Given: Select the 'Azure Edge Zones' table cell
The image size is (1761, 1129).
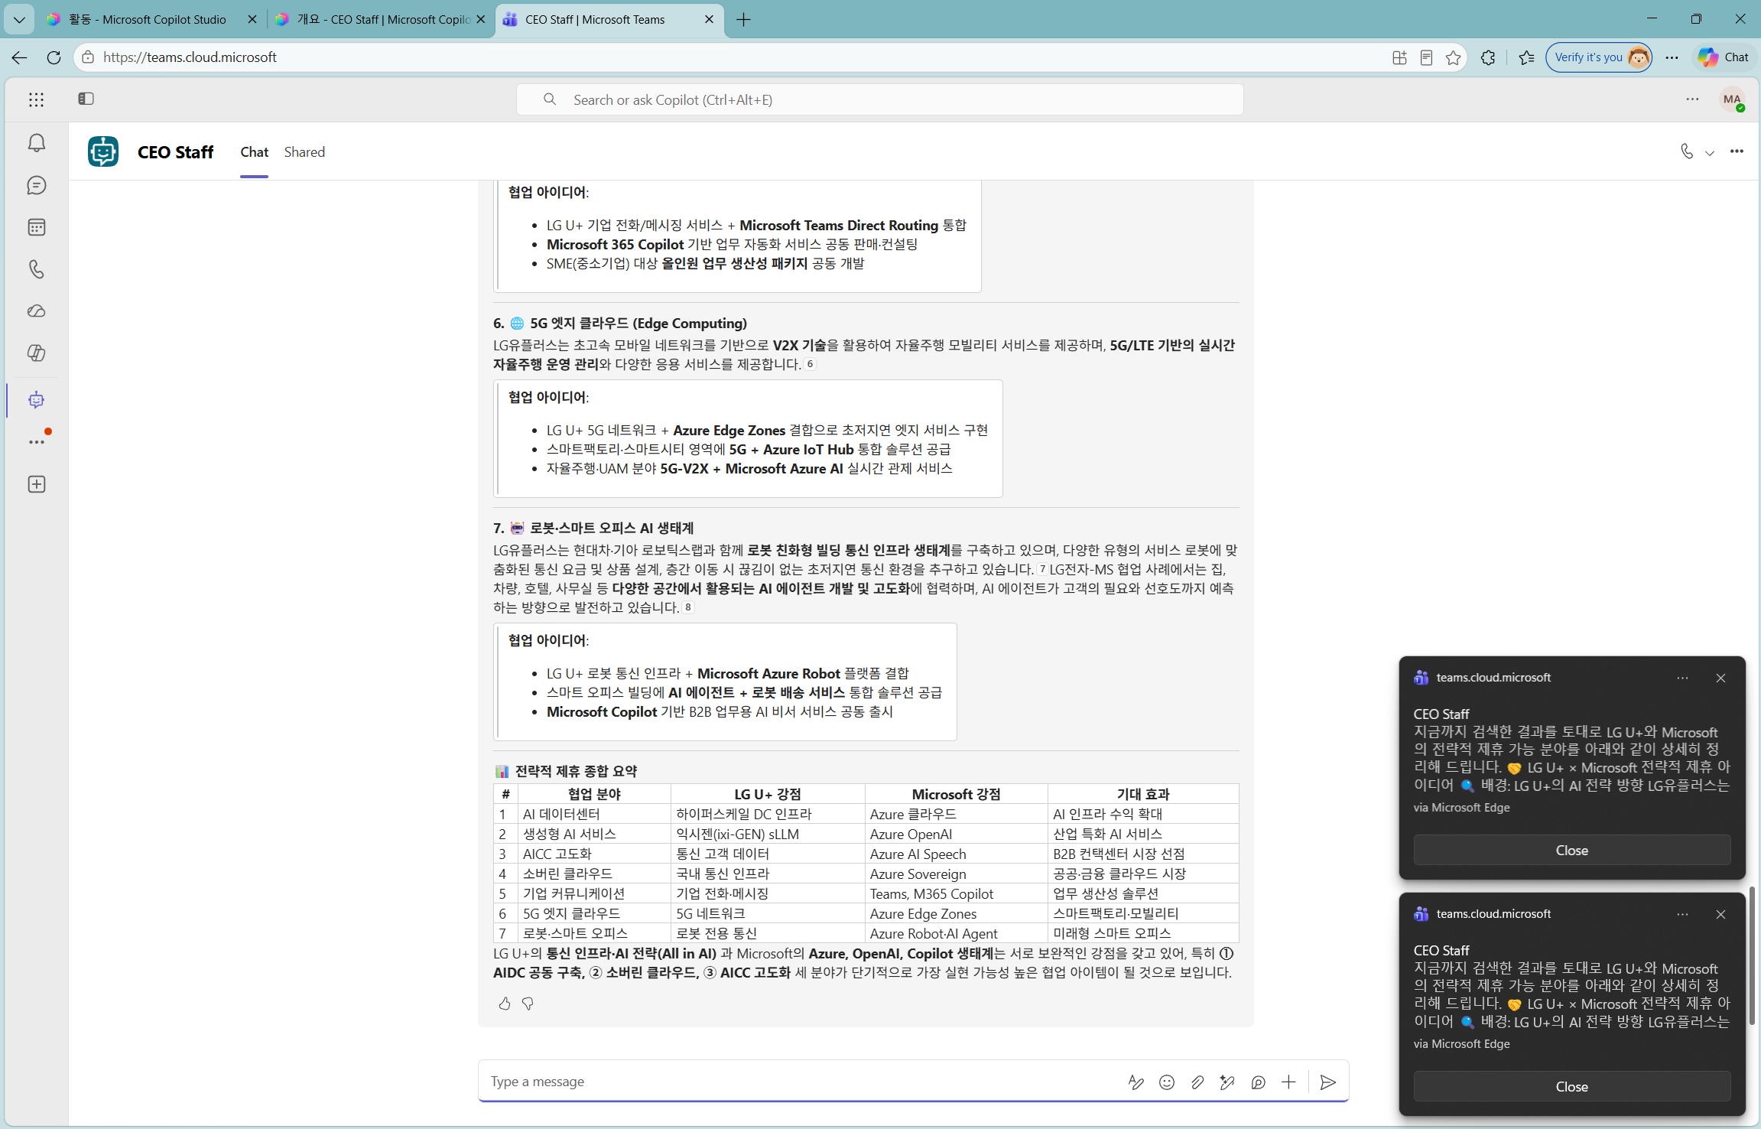Looking at the screenshot, I should click(x=956, y=913).
